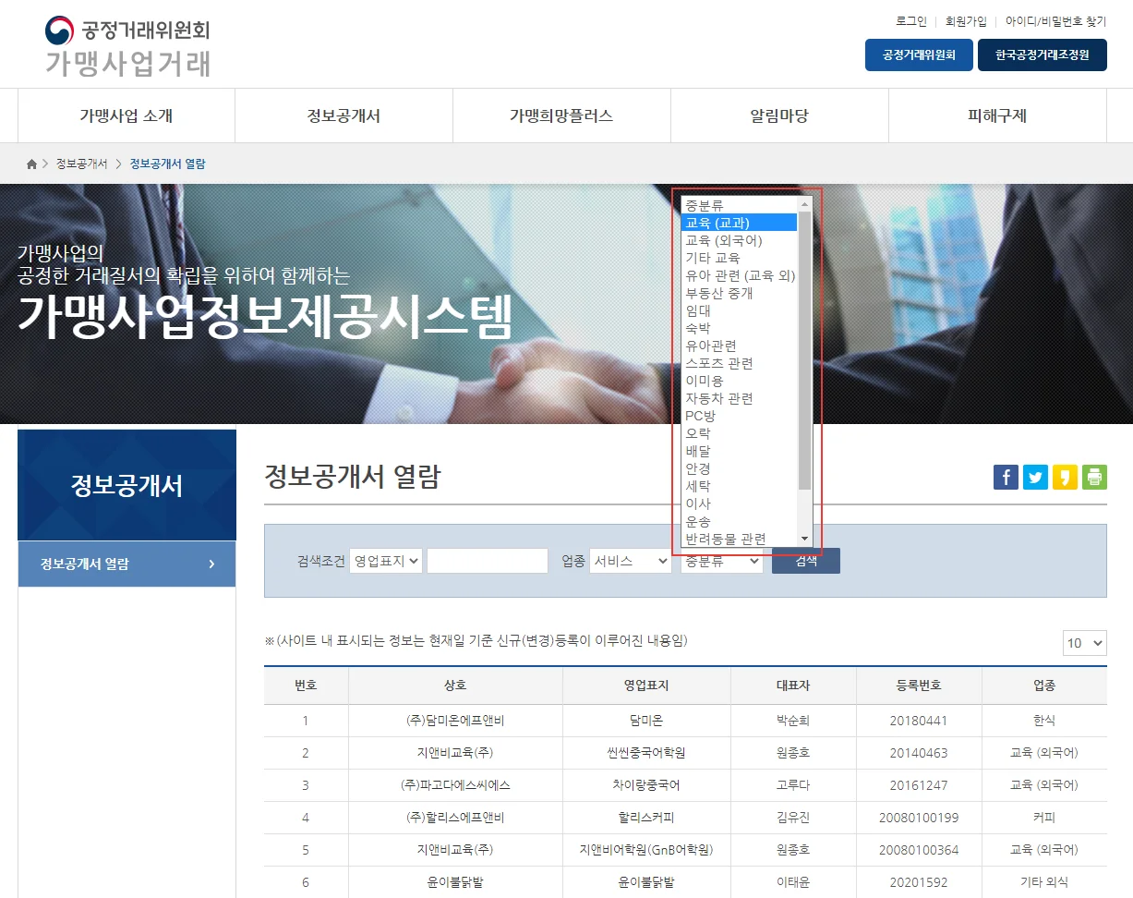
Task: Go to 가맹희망플러스 menu
Action: pos(561,116)
